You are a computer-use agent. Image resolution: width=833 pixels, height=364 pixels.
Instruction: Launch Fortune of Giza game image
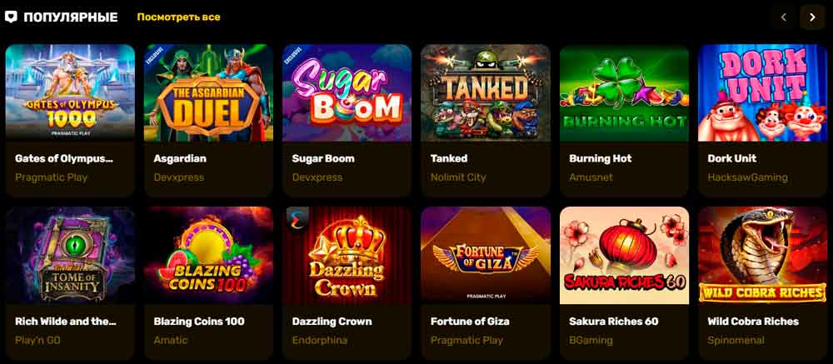486,256
